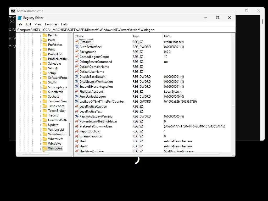Click the Shell2 string value icon
The image size is (268, 201).
[77, 146]
